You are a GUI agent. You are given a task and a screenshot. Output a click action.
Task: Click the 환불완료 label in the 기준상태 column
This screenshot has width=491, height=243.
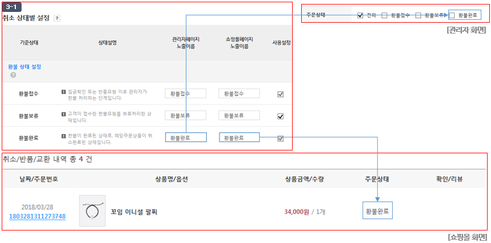28,137
